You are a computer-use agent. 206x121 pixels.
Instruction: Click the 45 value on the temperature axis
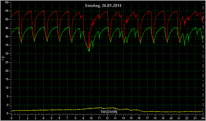(7, 28)
